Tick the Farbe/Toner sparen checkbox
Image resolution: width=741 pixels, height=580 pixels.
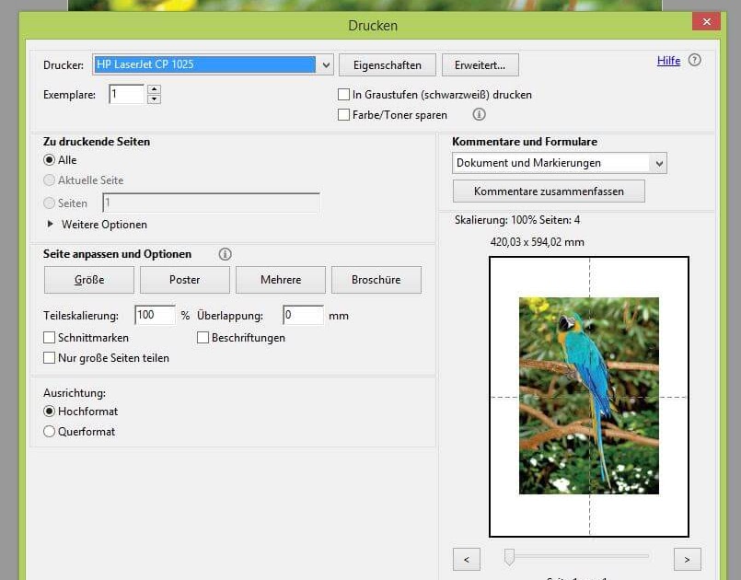click(343, 115)
